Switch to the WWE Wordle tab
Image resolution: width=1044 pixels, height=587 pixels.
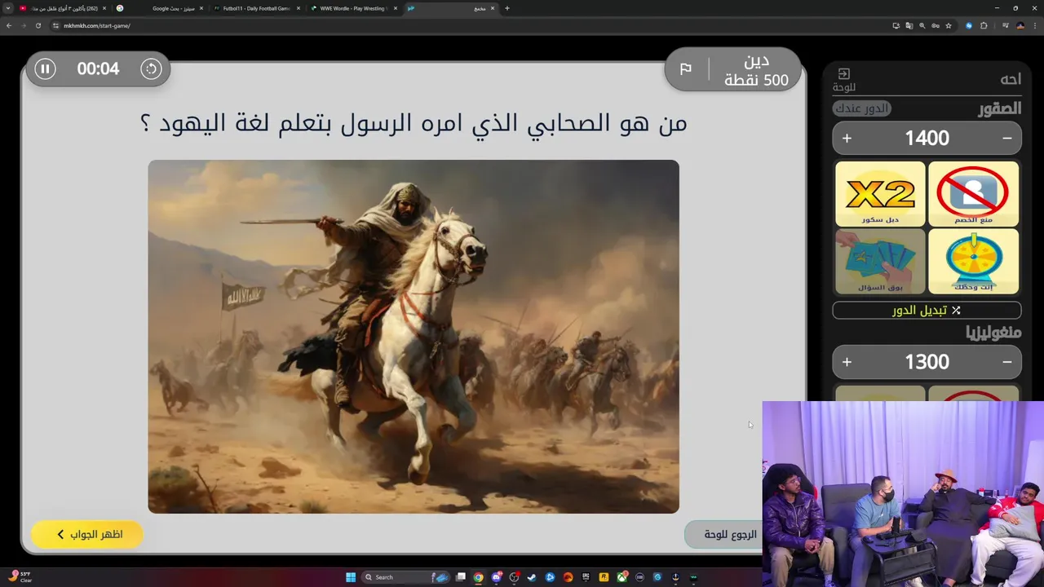(352, 8)
